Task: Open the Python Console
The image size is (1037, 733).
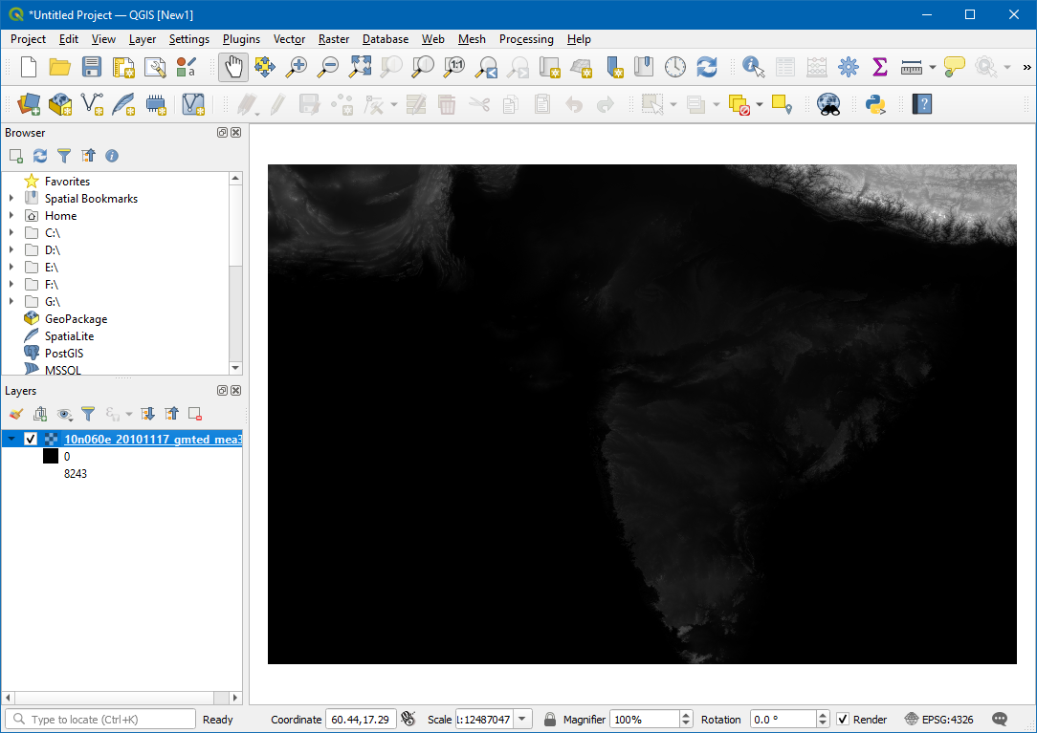Action: pyautogui.click(x=875, y=104)
